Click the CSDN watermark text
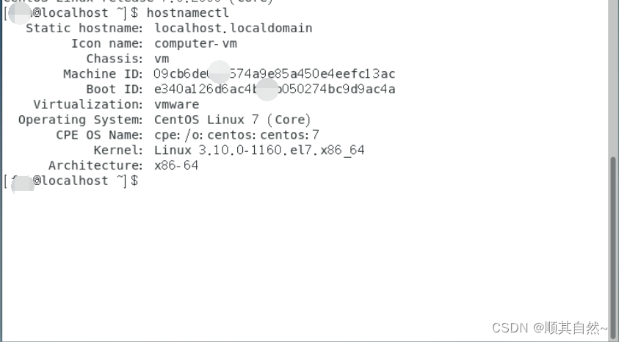 549,329
